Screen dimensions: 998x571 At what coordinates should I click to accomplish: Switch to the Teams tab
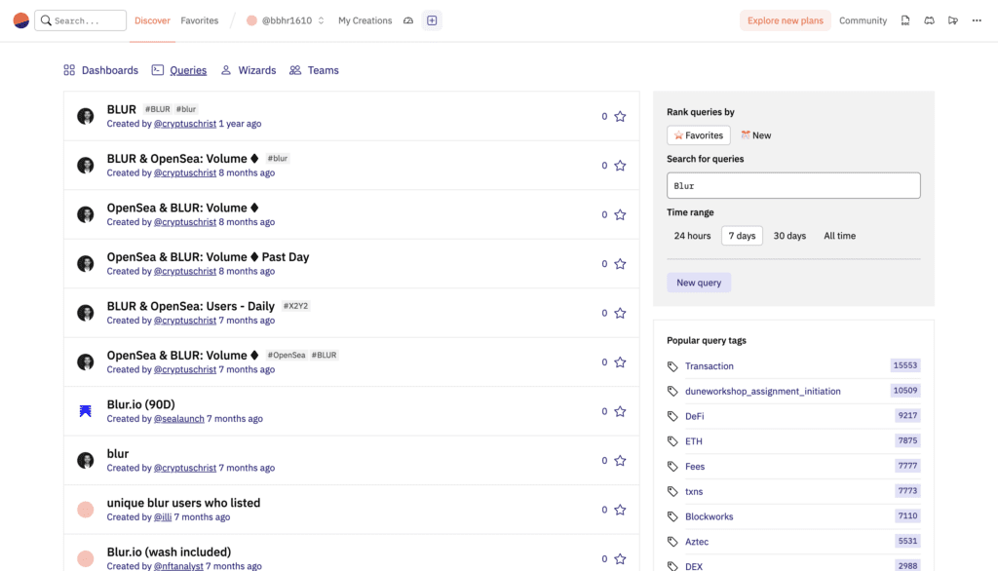pos(315,70)
